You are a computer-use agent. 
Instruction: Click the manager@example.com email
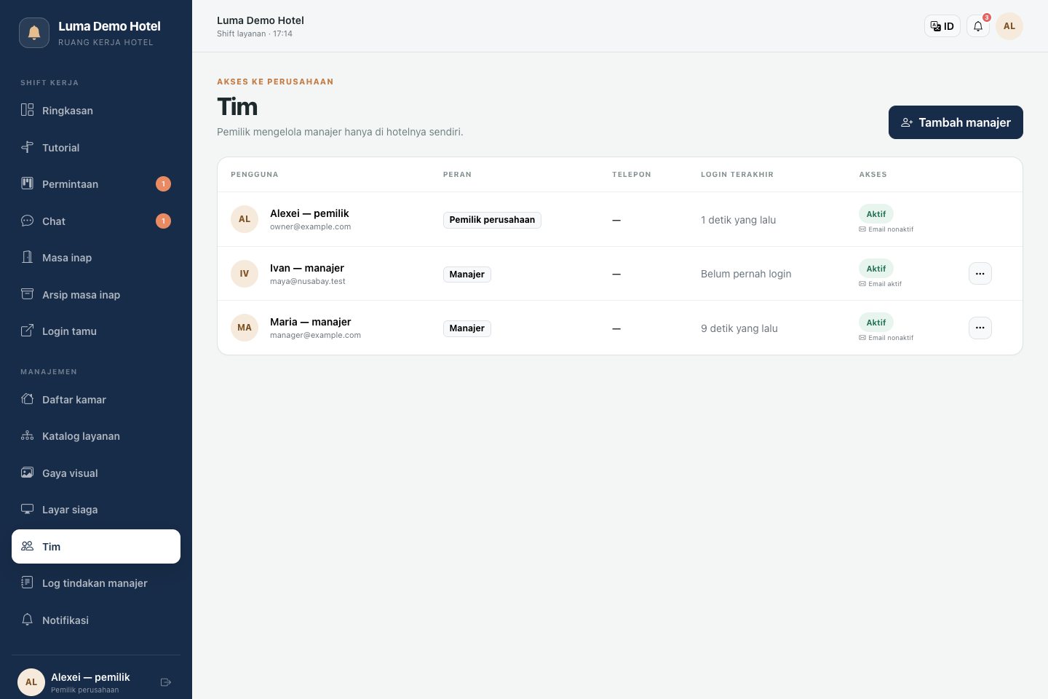(315, 335)
